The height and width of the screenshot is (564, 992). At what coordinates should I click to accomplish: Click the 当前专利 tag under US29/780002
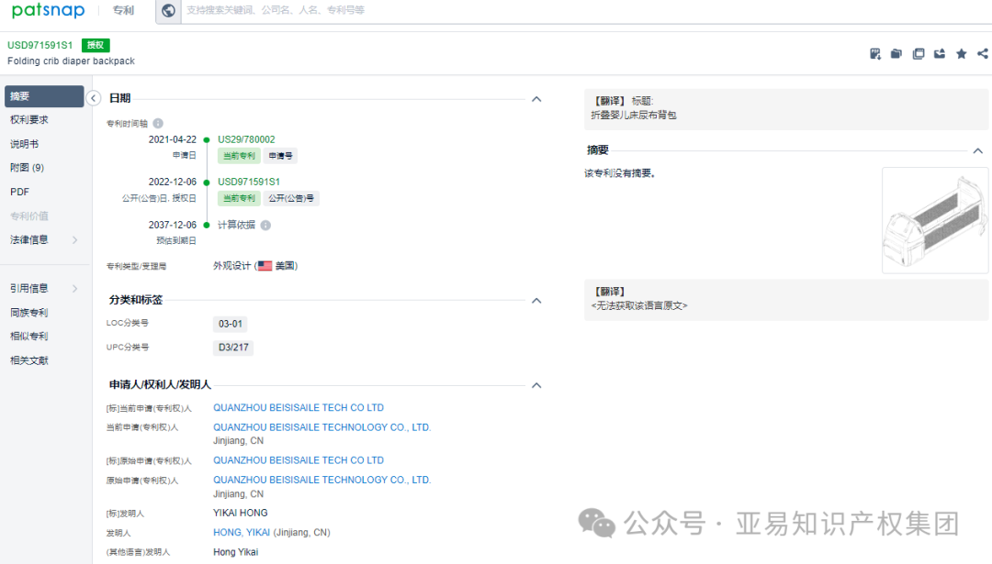click(239, 156)
